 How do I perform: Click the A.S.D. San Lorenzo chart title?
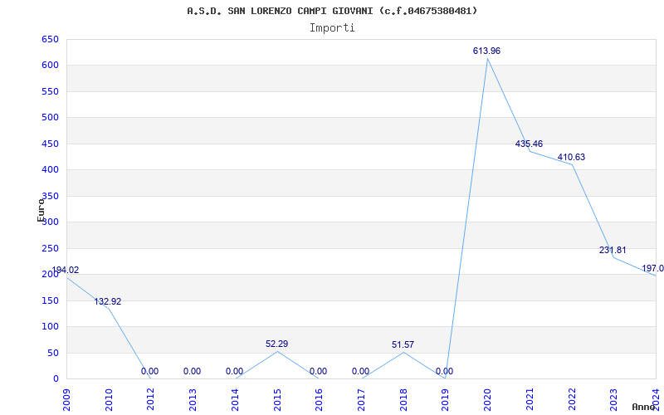(332, 11)
